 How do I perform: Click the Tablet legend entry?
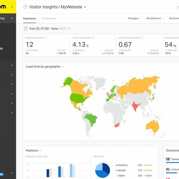pos(121,176)
